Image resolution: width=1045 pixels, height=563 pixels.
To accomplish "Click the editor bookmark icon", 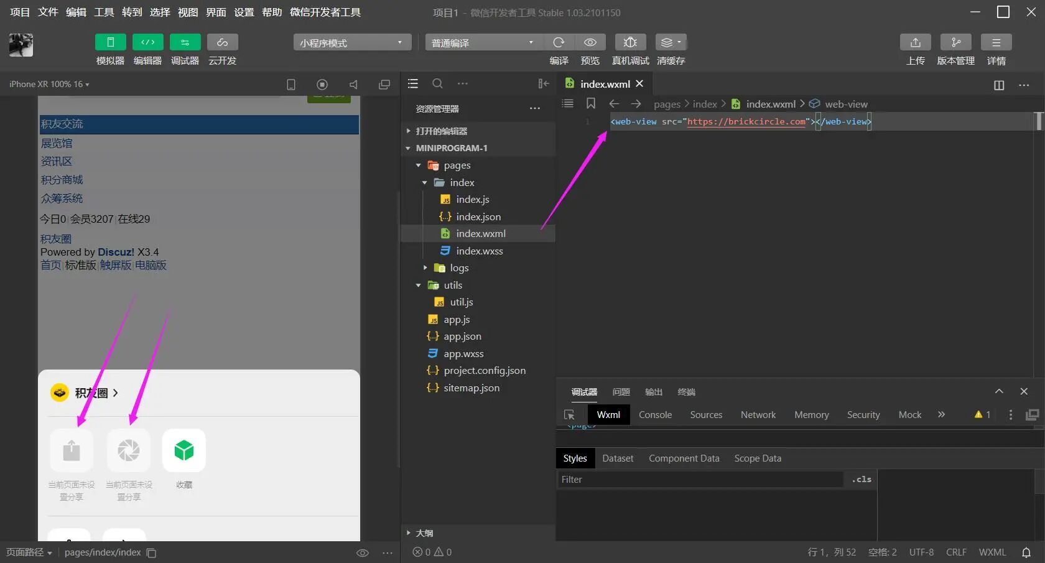I will coord(591,103).
